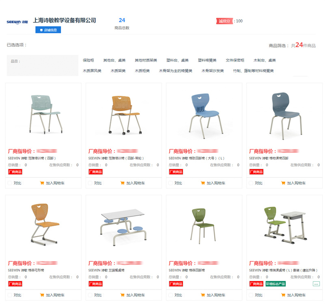
Task: Click cart icon for 兰琪餐桌椅
Action: click(x=123, y=295)
